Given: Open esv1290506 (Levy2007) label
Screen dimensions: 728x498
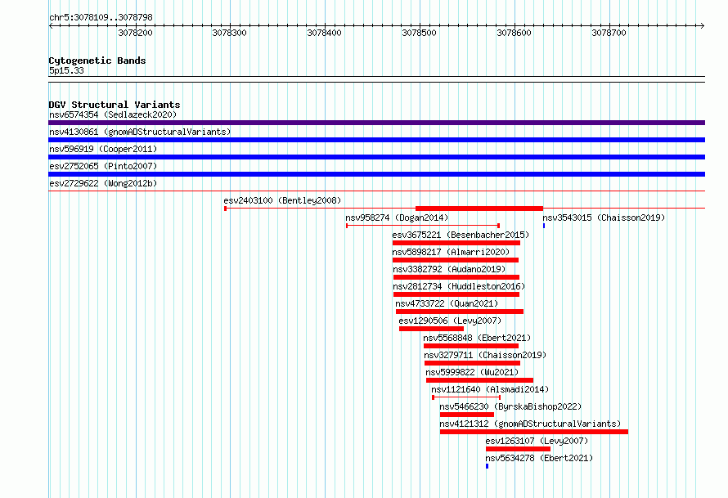Looking at the screenshot, I should click(x=450, y=321).
